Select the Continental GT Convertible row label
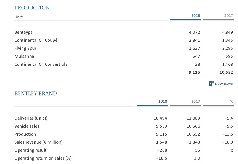The width and height of the screenshot is (238, 164). pyautogui.click(x=41, y=64)
